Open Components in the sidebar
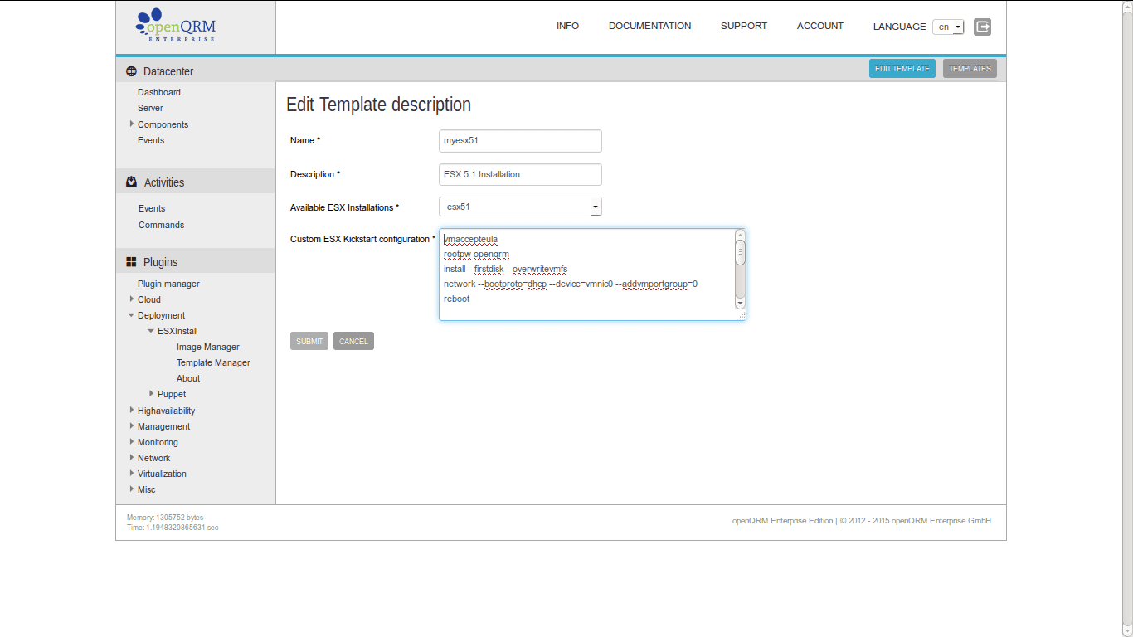Viewport: 1133px width, 637px height. pos(163,124)
